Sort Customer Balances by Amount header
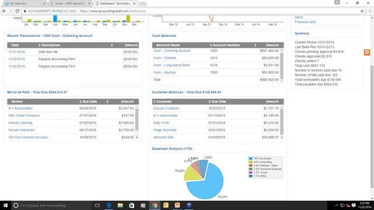The width and height of the screenshot is (374, 210). 272,101
